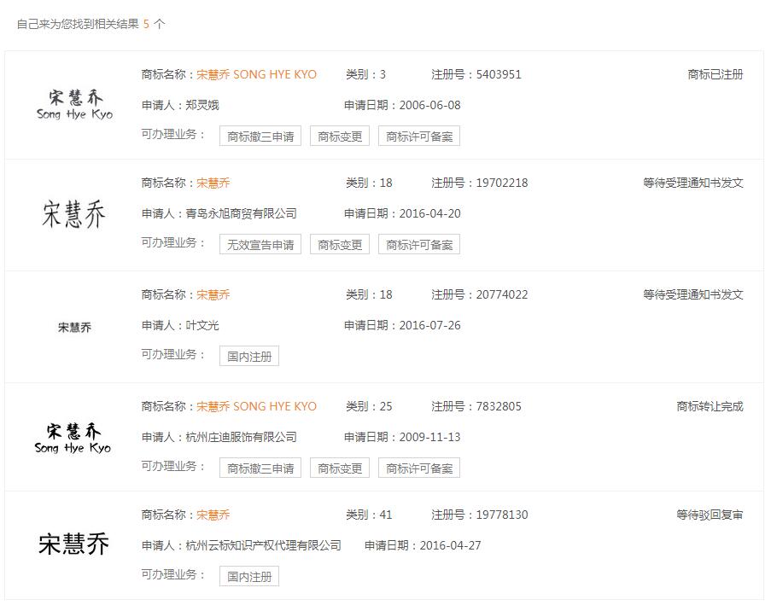This screenshot has width=771, height=605.
Task: Click bold 宋慧乔 logo for registration 19778130
Action: 73,544
